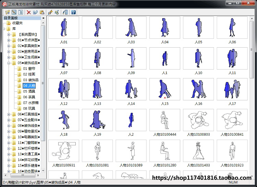This screenshot has width=257, height=187.
Task: Select the 02 挂画 subfolder
Action: click(29, 74)
